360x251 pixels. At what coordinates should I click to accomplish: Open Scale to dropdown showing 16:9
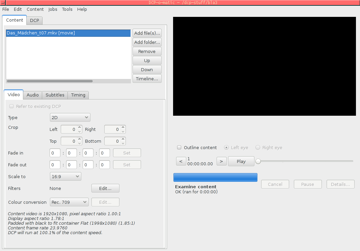(65, 176)
